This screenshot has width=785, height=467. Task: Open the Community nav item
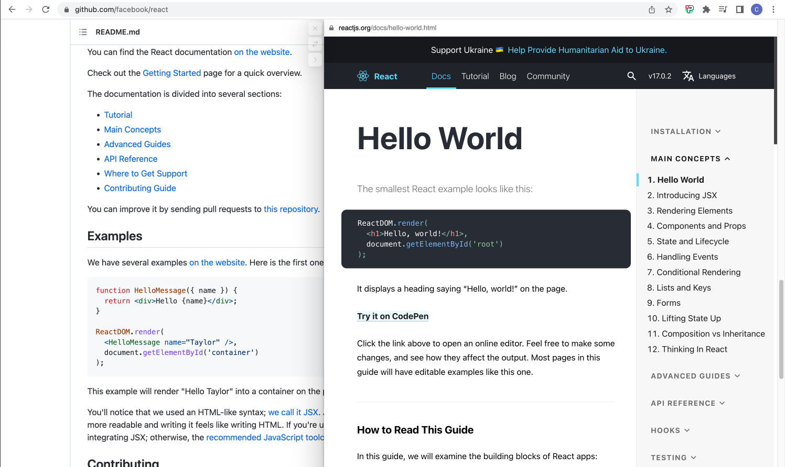coord(548,76)
